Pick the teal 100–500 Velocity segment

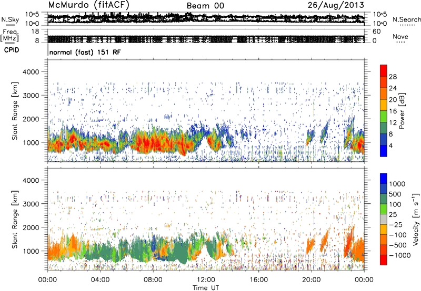(x=384, y=199)
